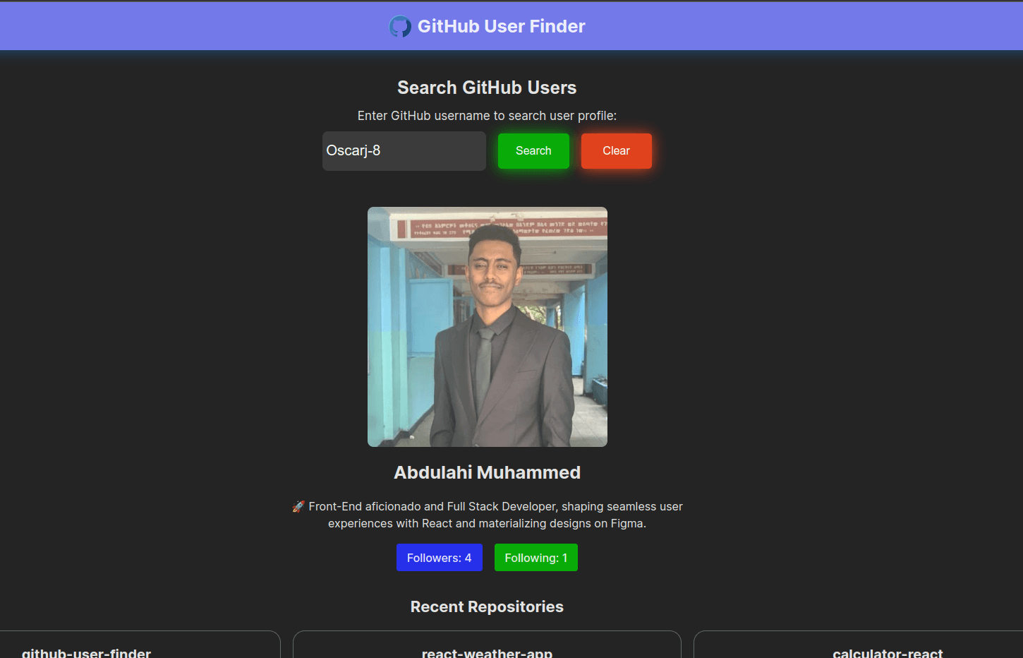Image resolution: width=1023 pixels, height=658 pixels.
Task: Click the Following: 1 badge
Action: tap(535, 558)
